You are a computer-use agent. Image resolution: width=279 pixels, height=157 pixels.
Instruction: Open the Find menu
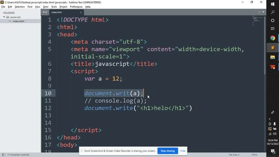click(x=30, y=7)
